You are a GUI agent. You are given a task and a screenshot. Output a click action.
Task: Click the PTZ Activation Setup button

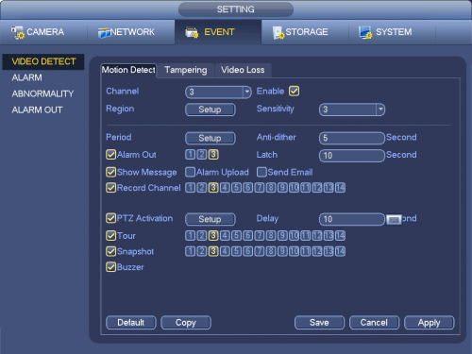coord(211,219)
